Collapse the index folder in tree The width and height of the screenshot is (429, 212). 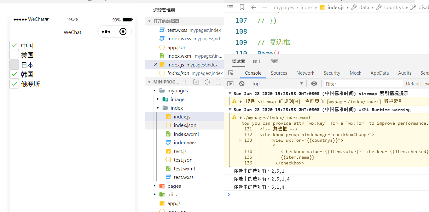(158, 108)
